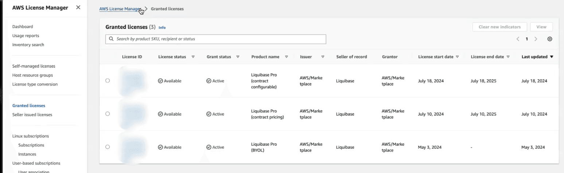Image resolution: width=564 pixels, height=173 pixels.
Task: Open Grant status column filter
Action: (238, 57)
